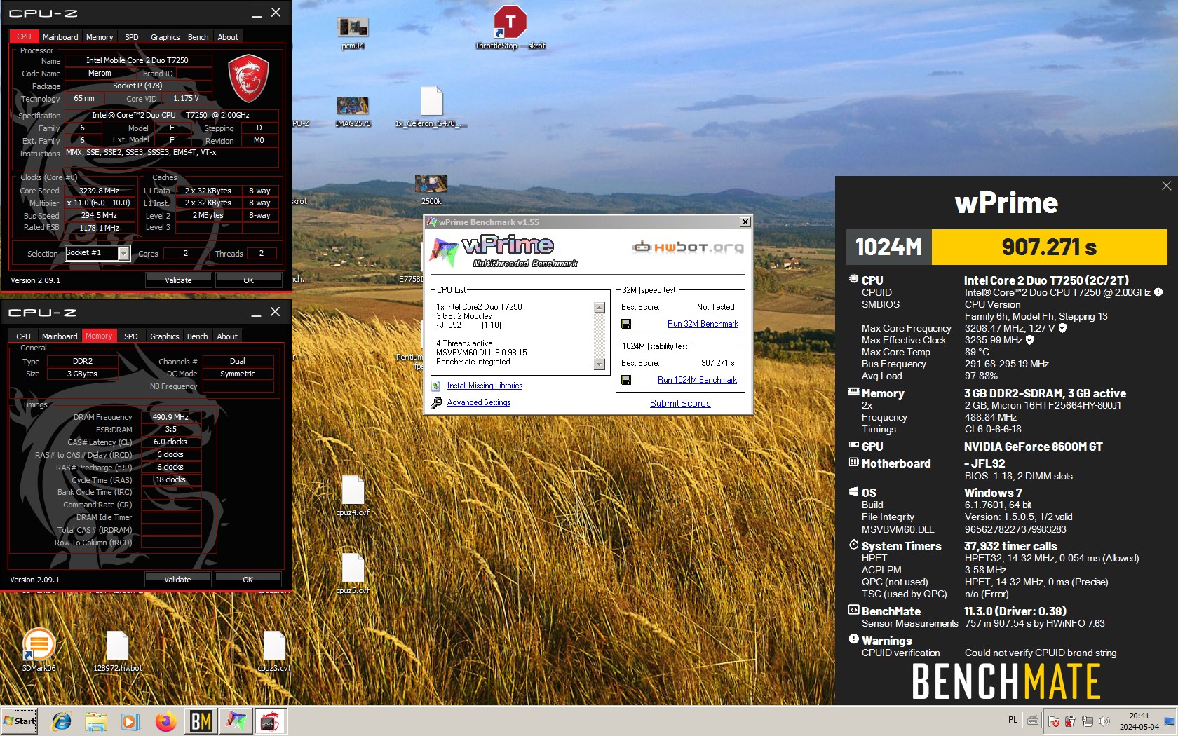Click the 907.271 s score in BenchMate panel
The height and width of the screenshot is (736, 1178).
pyautogui.click(x=1049, y=247)
